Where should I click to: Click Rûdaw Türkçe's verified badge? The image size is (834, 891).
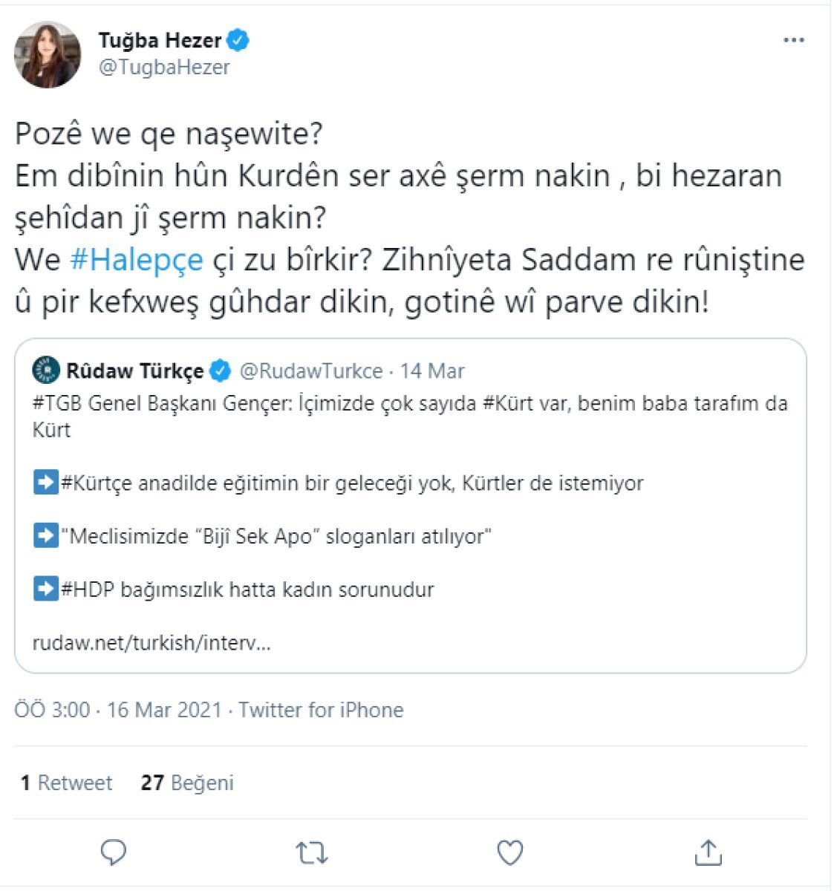tap(221, 371)
